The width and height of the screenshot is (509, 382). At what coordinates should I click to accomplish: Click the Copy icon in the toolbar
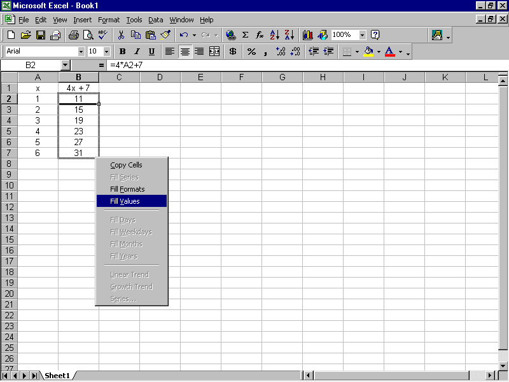point(136,35)
